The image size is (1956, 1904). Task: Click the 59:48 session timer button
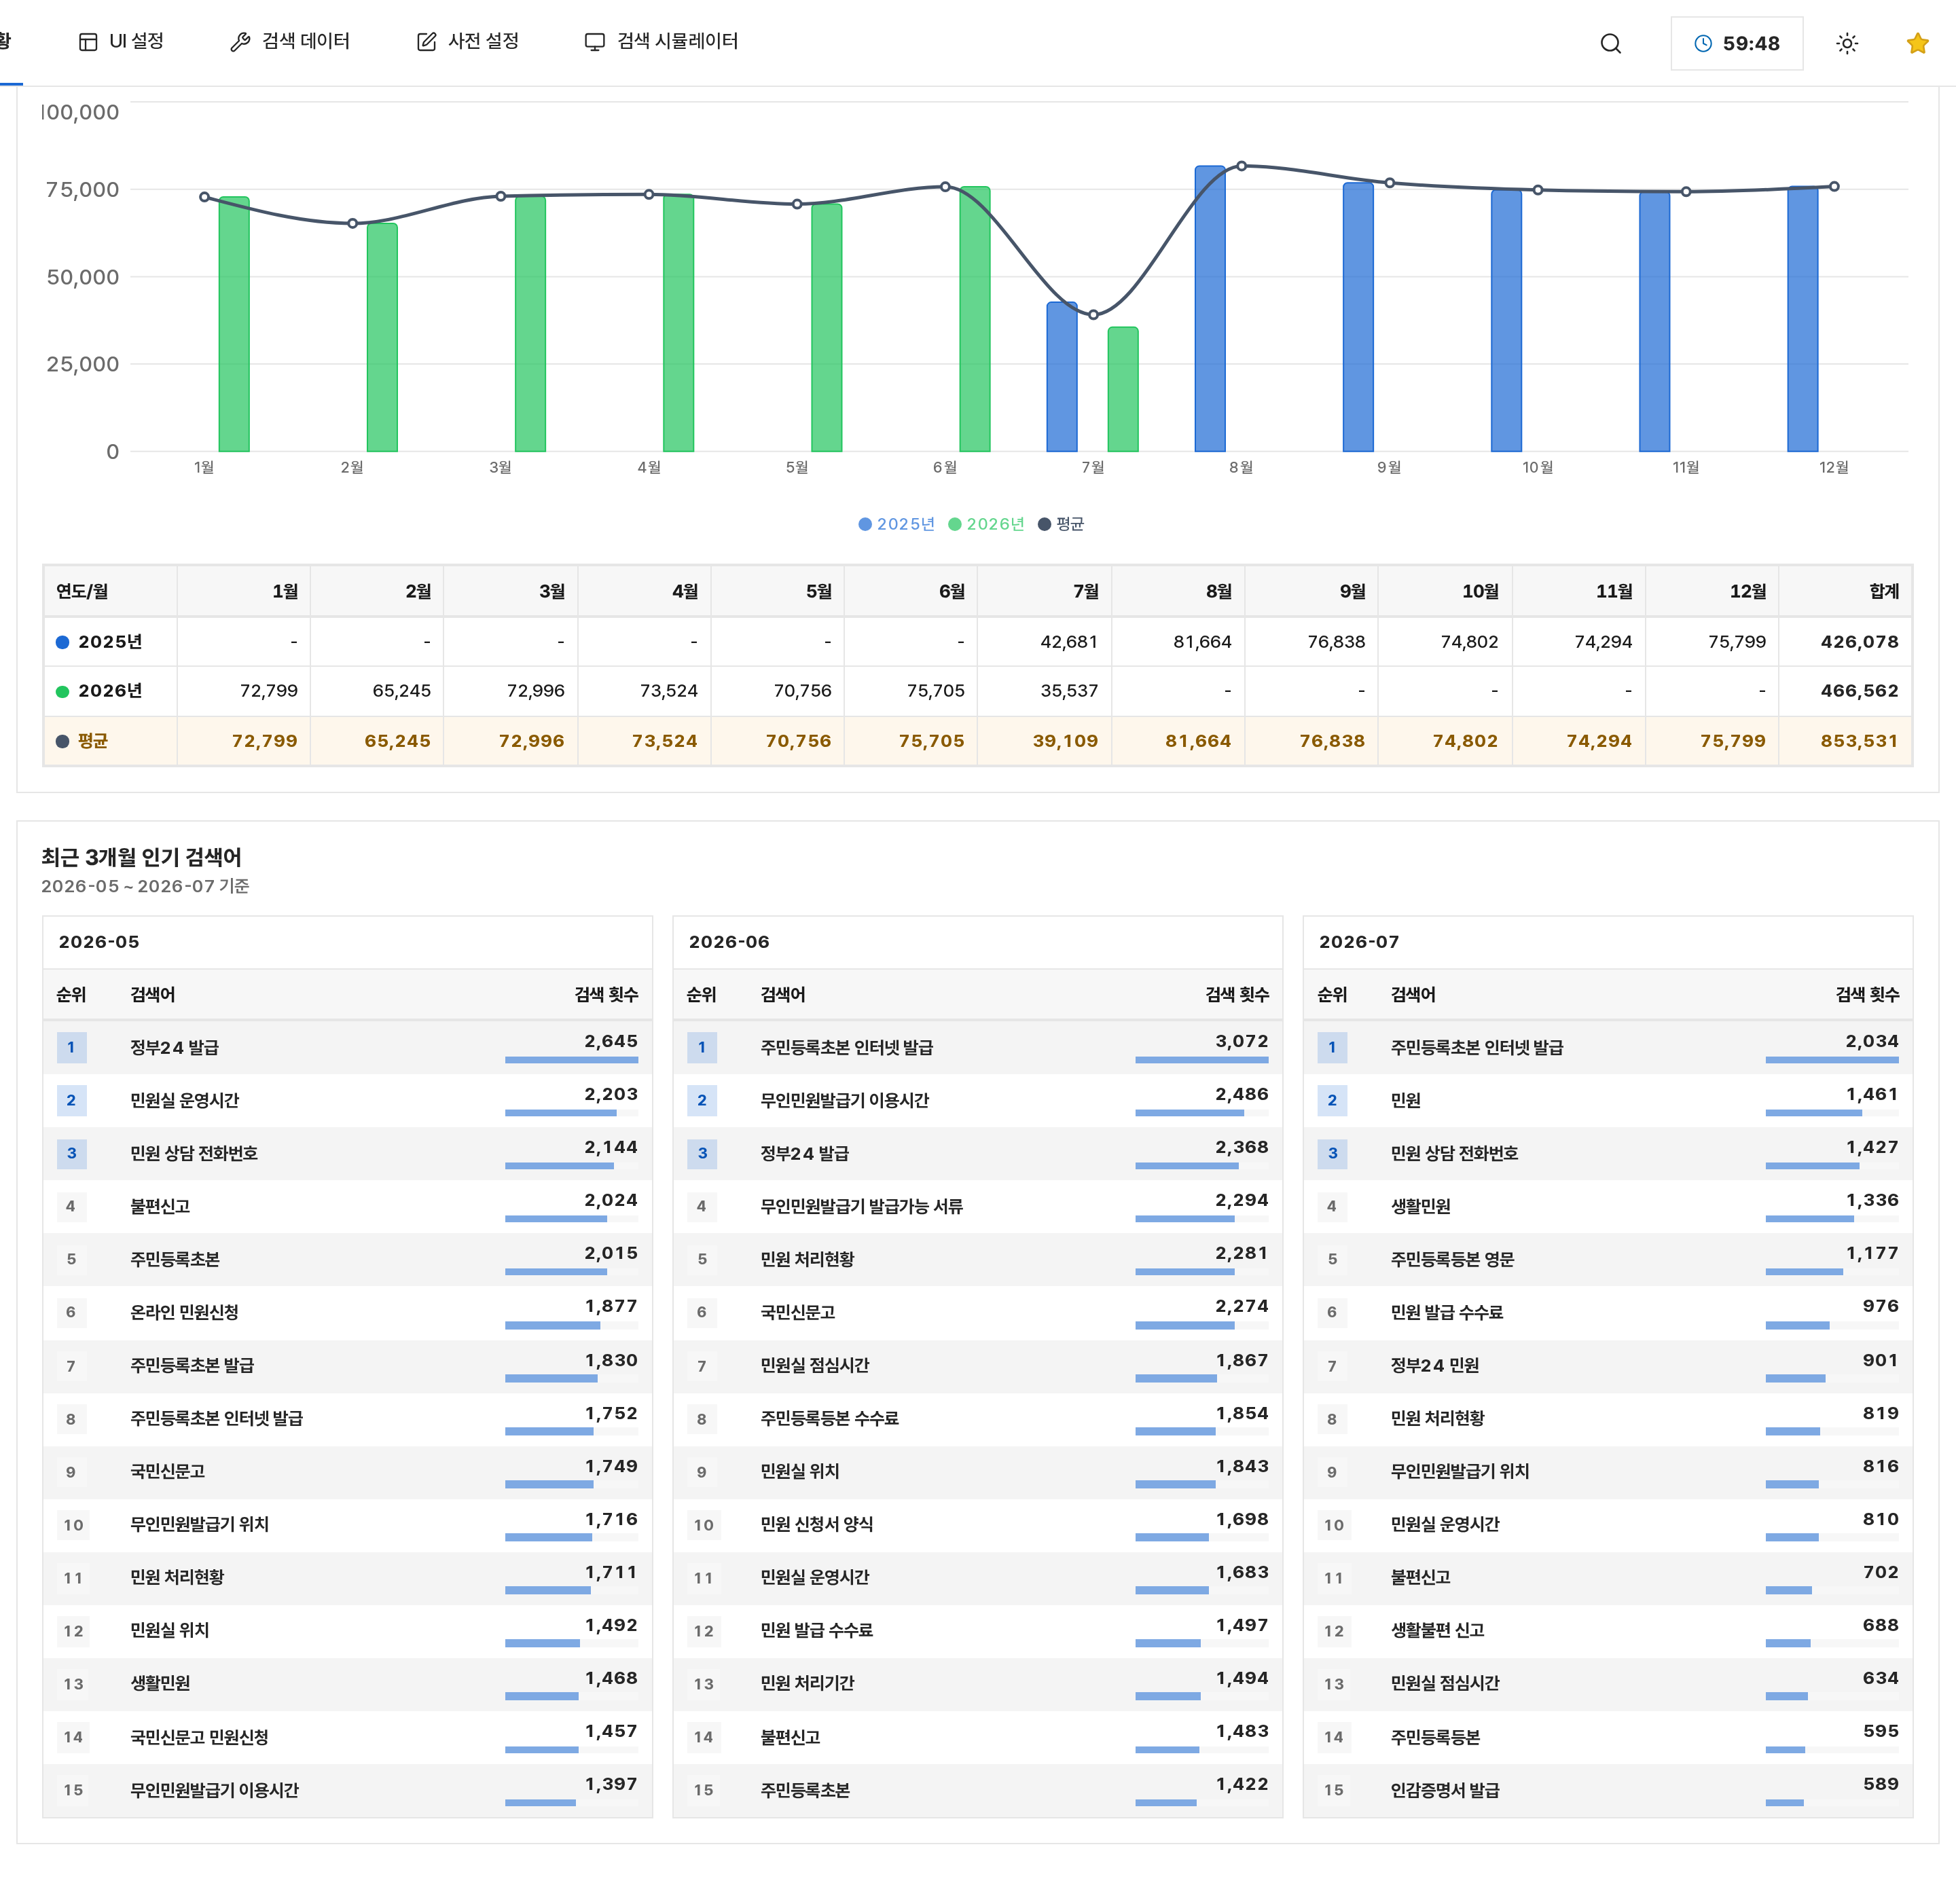[1737, 43]
